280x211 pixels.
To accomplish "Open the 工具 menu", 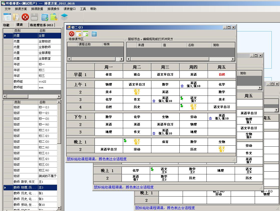I will point(83,9).
